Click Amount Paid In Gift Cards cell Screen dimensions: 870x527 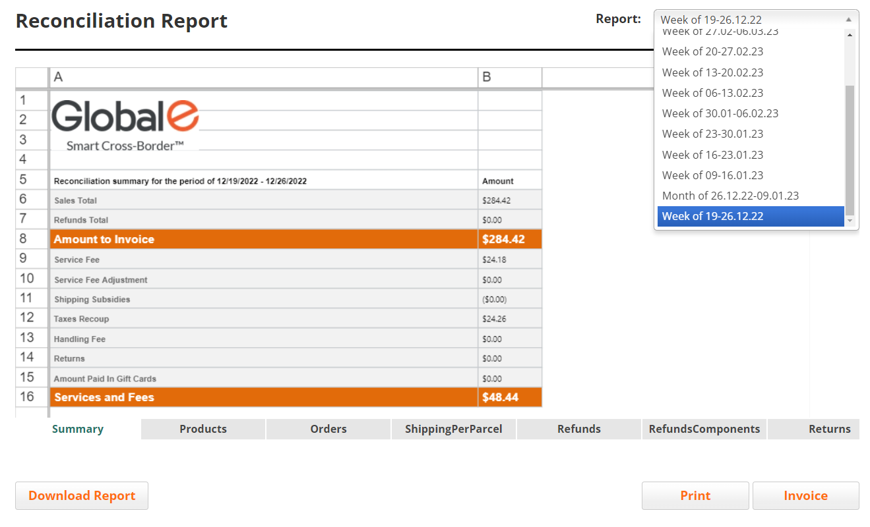pos(264,378)
